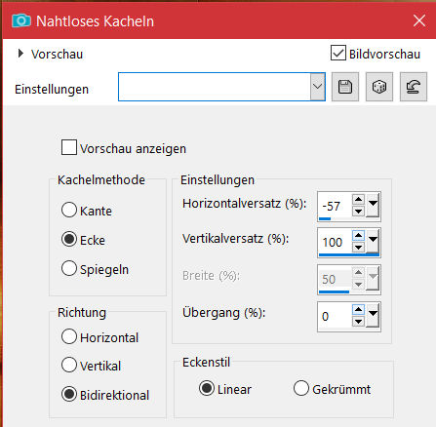Select the Linear corner style

tap(207, 388)
